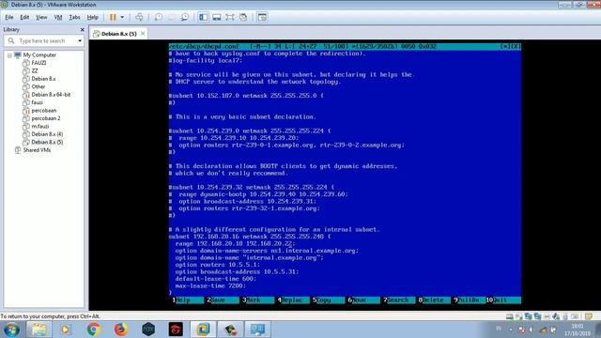Enter full screen mode
The height and width of the screenshot is (338, 601).
coord(229,17)
